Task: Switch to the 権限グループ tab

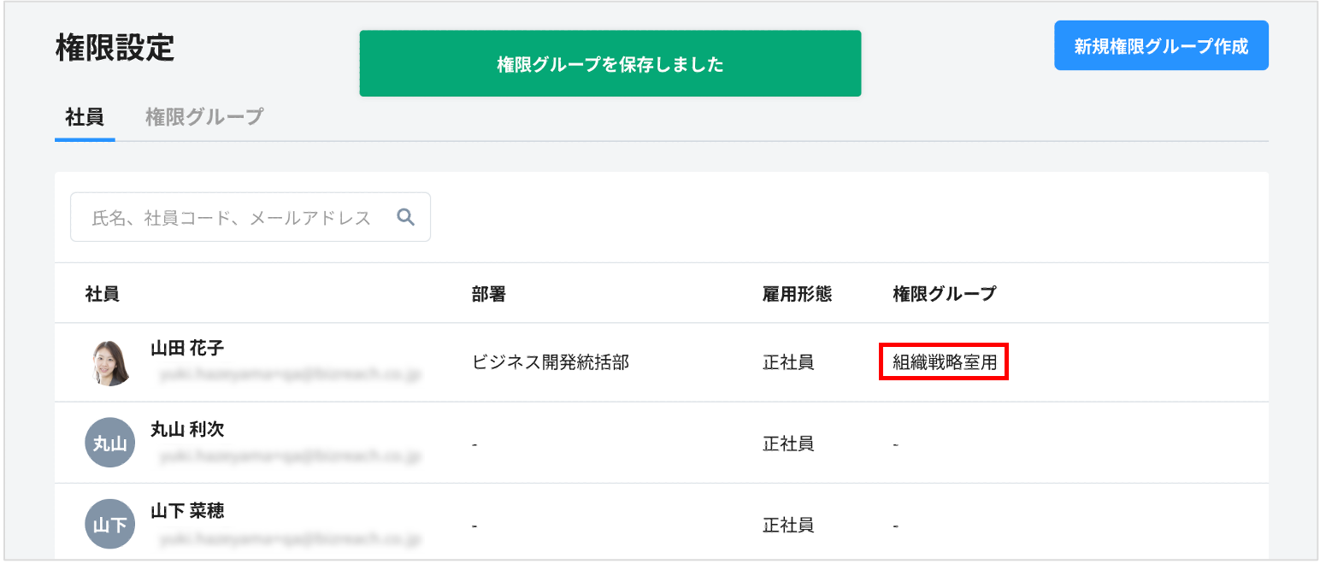Action: pos(205,116)
